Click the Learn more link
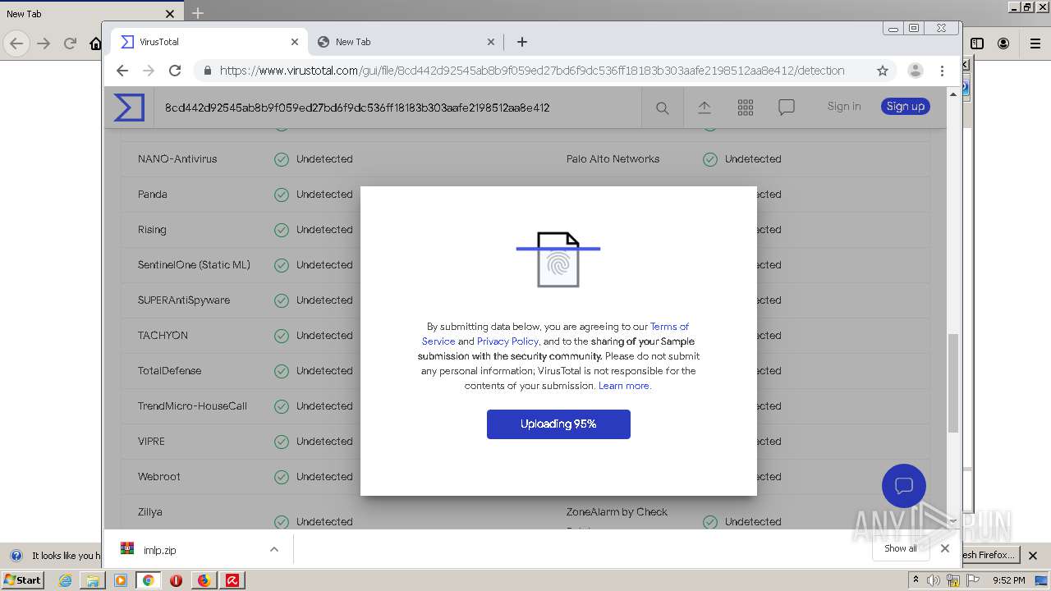1051x591 pixels. pyautogui.click(x=624, y=386)
